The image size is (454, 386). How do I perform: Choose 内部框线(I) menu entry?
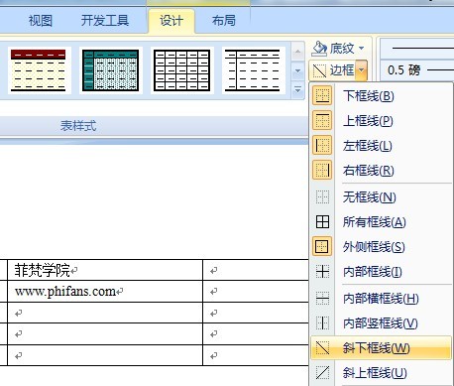coord(382,272)
